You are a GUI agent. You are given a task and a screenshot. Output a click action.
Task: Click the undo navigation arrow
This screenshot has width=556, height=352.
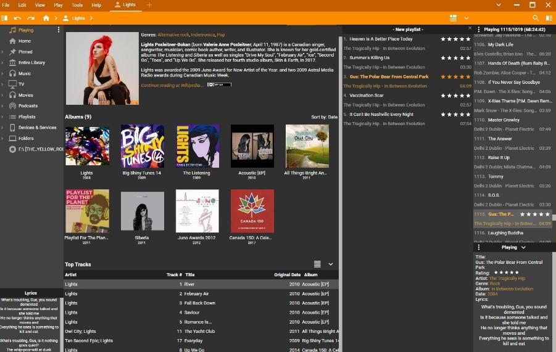tap(17, 18)
